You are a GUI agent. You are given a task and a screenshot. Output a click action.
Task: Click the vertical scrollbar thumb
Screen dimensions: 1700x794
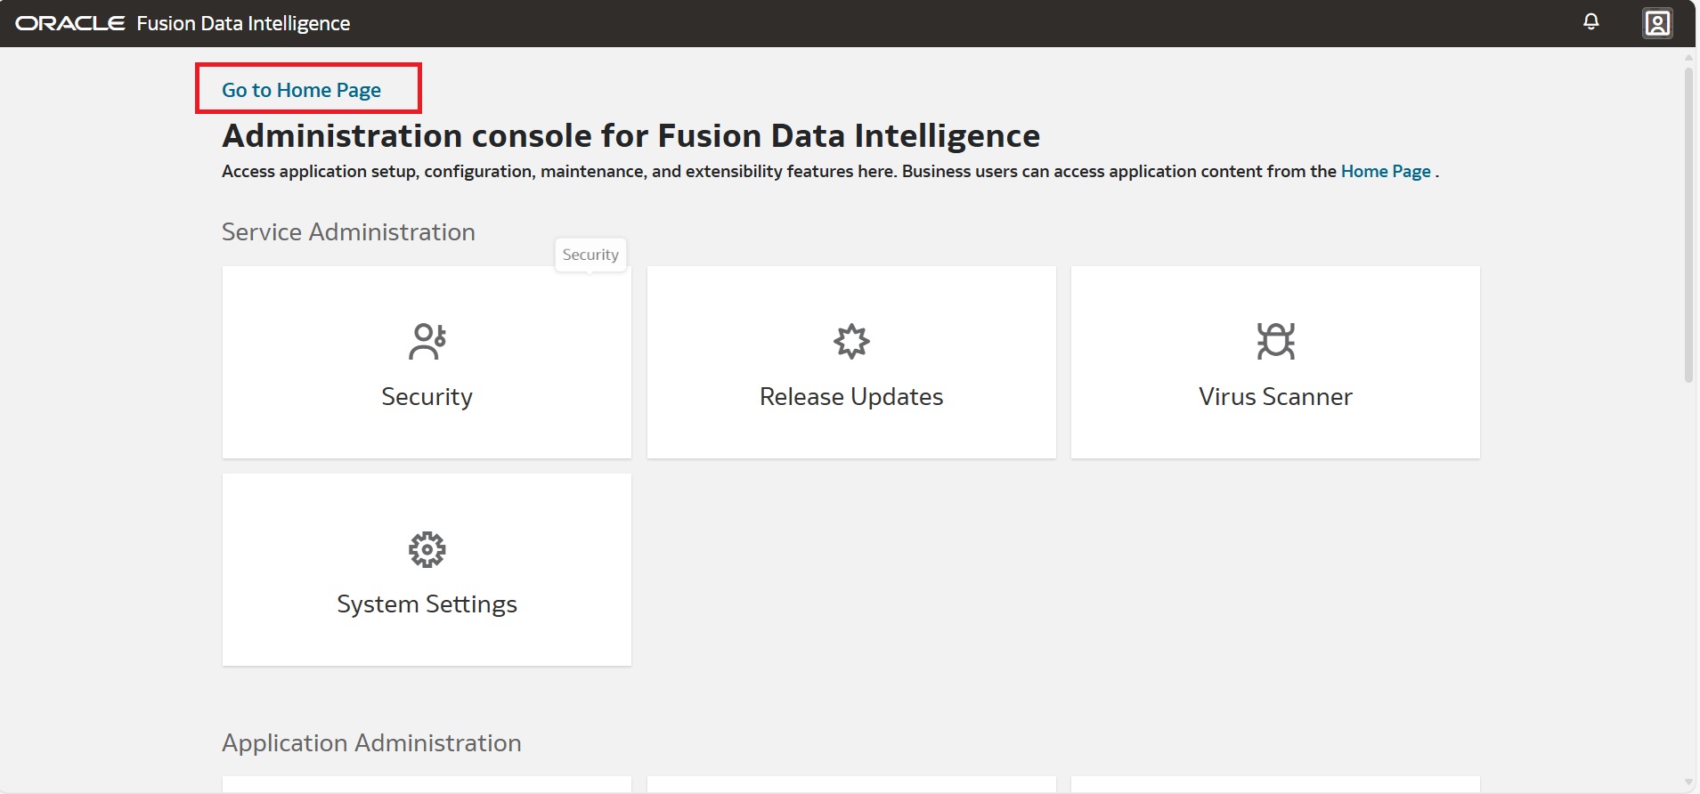pos(1688,223)
